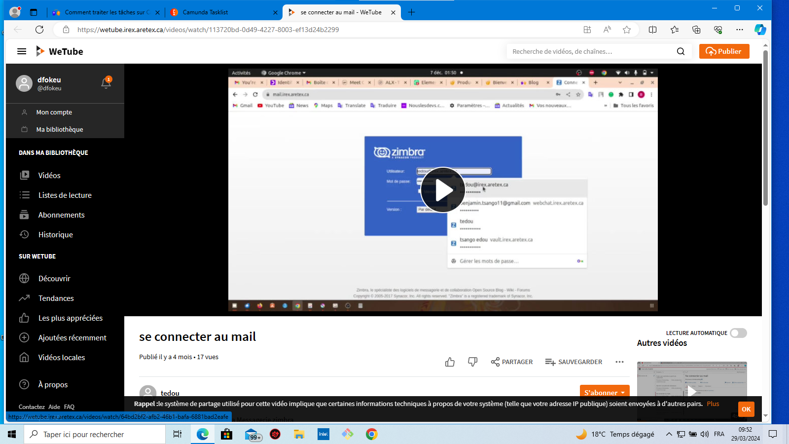Click the Publier button
Viewport: 789px width, 444px height.
[724, 51]
